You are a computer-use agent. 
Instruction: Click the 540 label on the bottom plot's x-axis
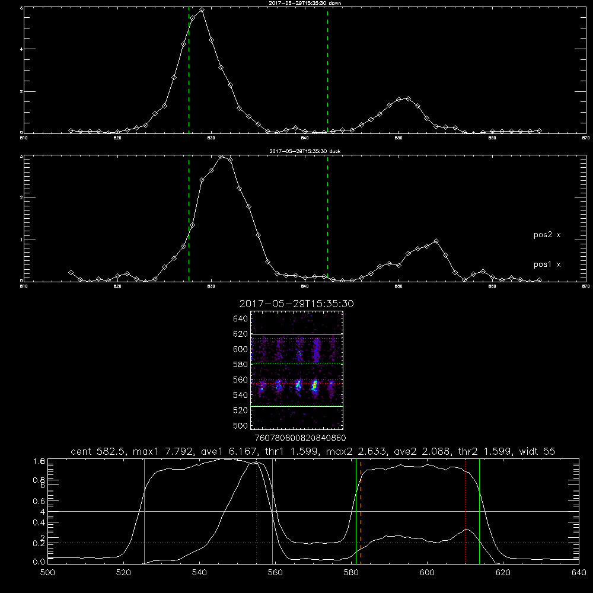pos(199,573)
